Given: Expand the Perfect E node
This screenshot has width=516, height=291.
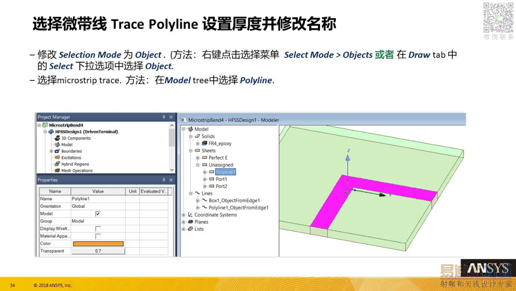Looking at the screenshot, I should coord(197,158).
